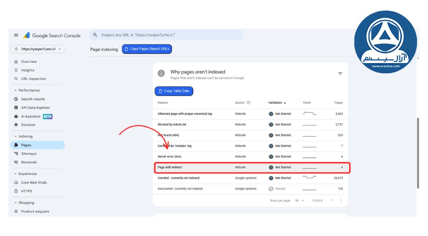Open Server error (5xx) row
Image resolution: width=428 pixels, height=236 pixels.
[250, 157]
